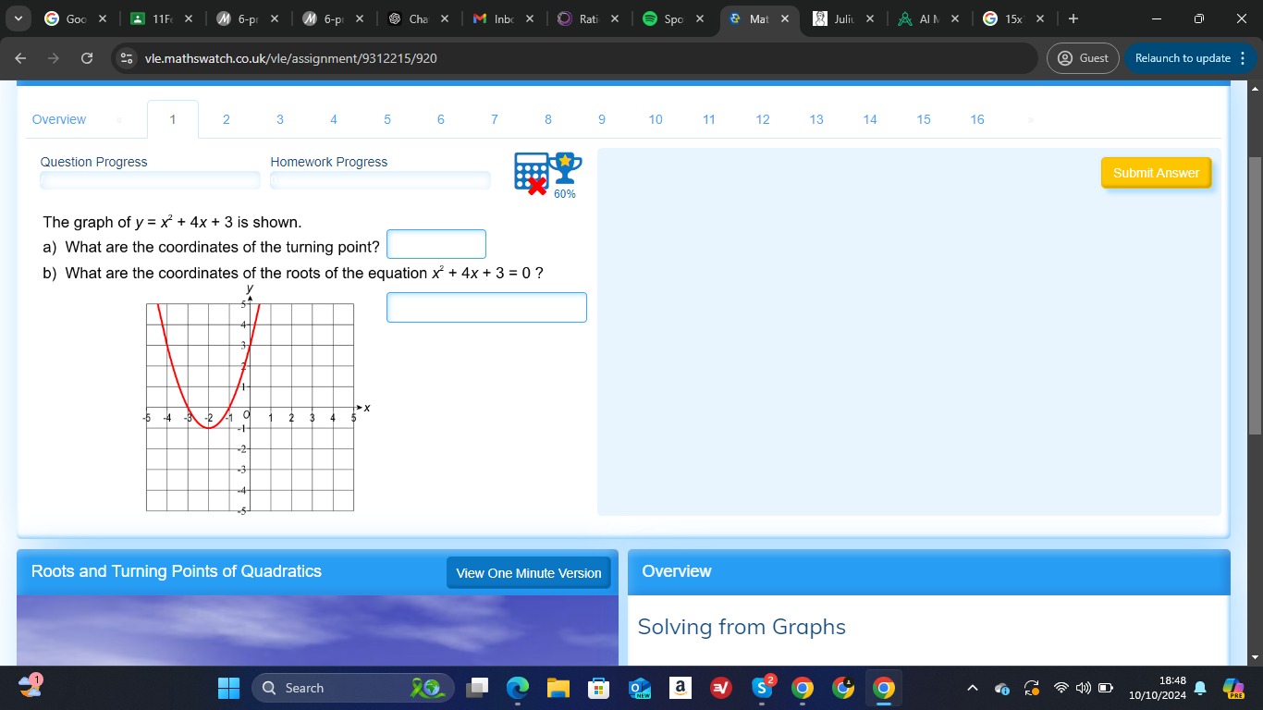Viewport: 1263px width, 710px height.
Task: Reload the page with the refresh icon
Action: point(87,58)
